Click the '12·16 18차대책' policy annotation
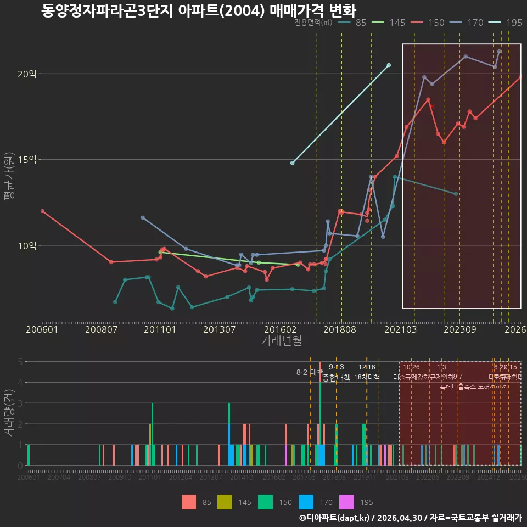The width and height of the screenshot is (527, 527). [367, 372]
